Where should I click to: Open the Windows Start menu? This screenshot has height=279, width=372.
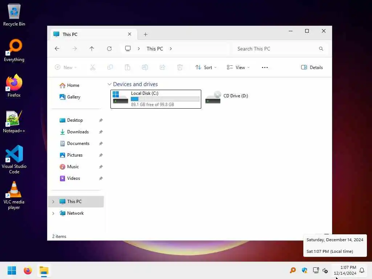12,270
